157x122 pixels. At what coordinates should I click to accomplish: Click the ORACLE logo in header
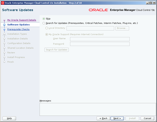pos(98,10)
